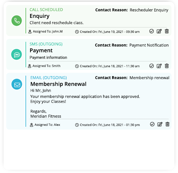Viewport: 178px width, 173px height.
Task: Open the Payment title
Action: click(41, 50)
